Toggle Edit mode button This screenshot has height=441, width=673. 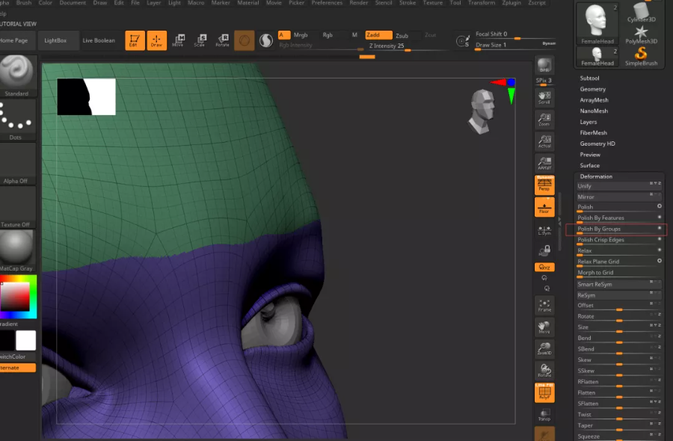pyautogui.click(x=135, y=40)
